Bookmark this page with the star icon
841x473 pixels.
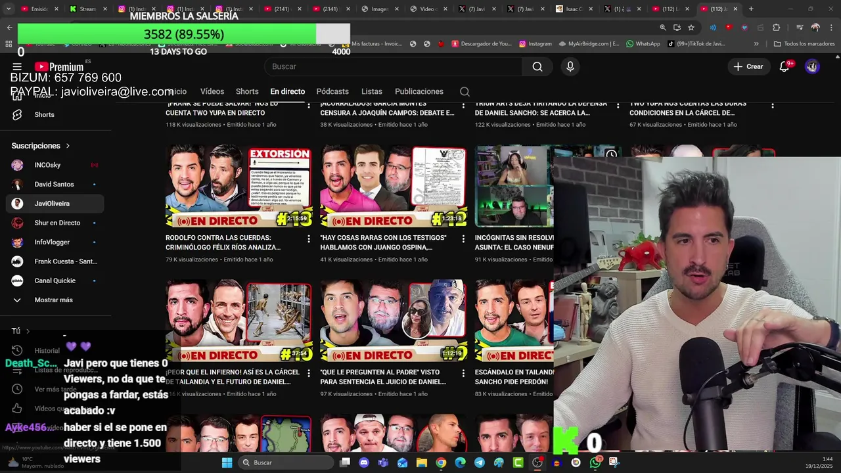691,28
